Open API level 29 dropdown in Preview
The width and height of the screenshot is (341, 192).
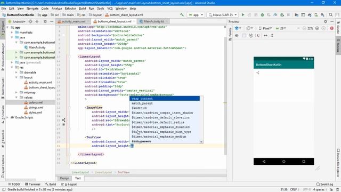tap(281, 28)
